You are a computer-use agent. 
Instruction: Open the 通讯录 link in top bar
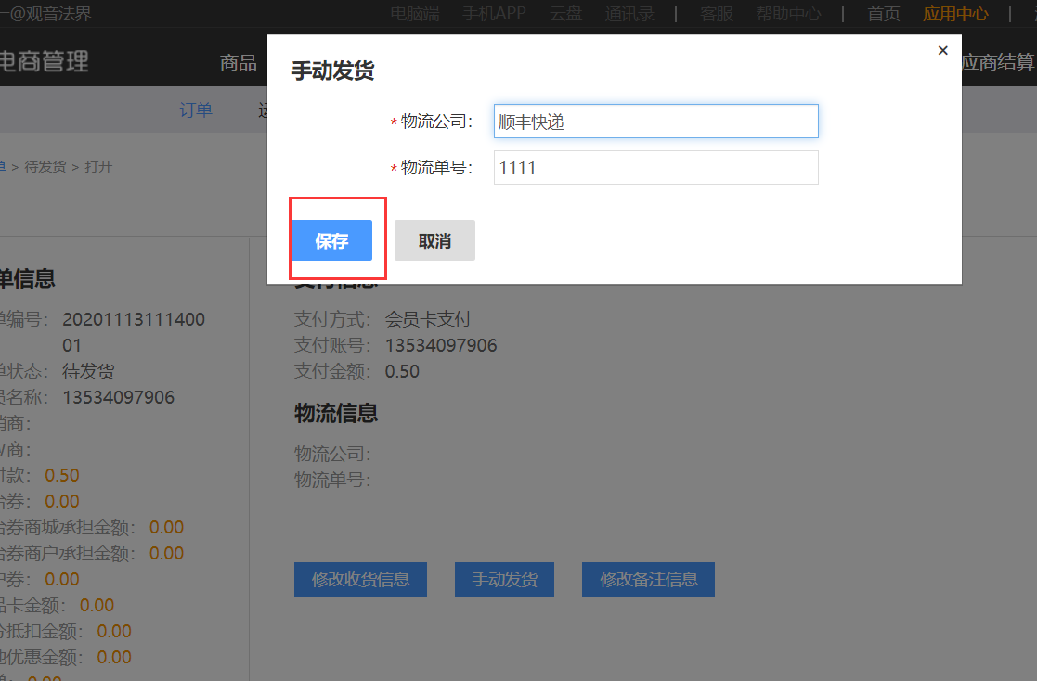pos(629,13)
